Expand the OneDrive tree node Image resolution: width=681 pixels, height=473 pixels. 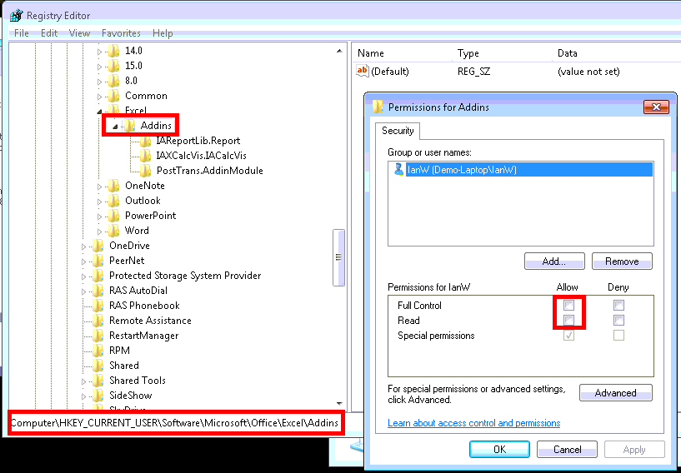[84, 246]
